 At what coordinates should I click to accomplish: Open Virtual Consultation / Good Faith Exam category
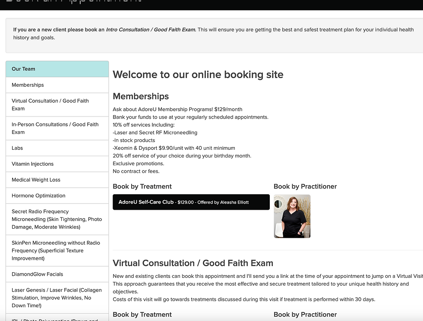coord(57,105)
